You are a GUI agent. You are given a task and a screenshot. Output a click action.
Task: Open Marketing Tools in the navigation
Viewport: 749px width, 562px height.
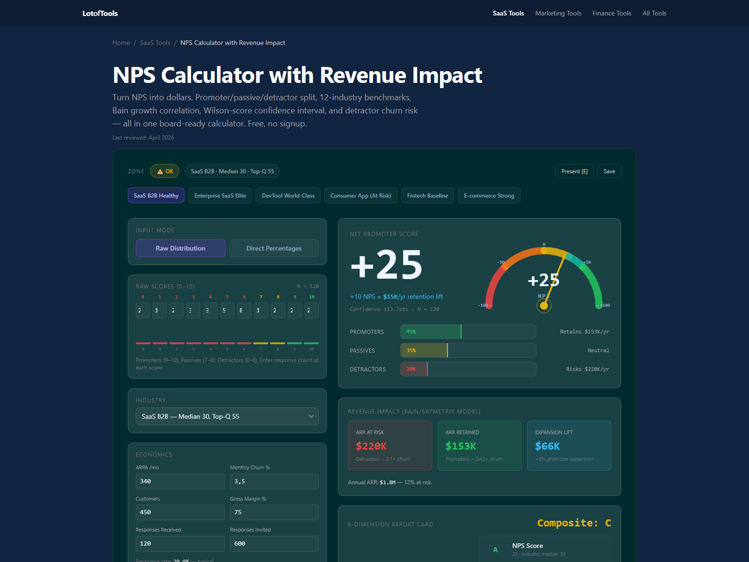point(558,13)
